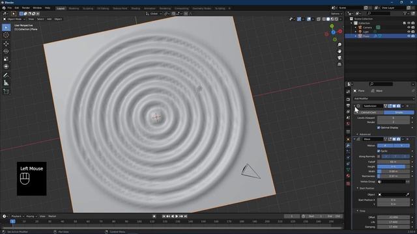Select the Select Box tool
This screenshot has width=417, height=234.
click(x=6, y=27)
